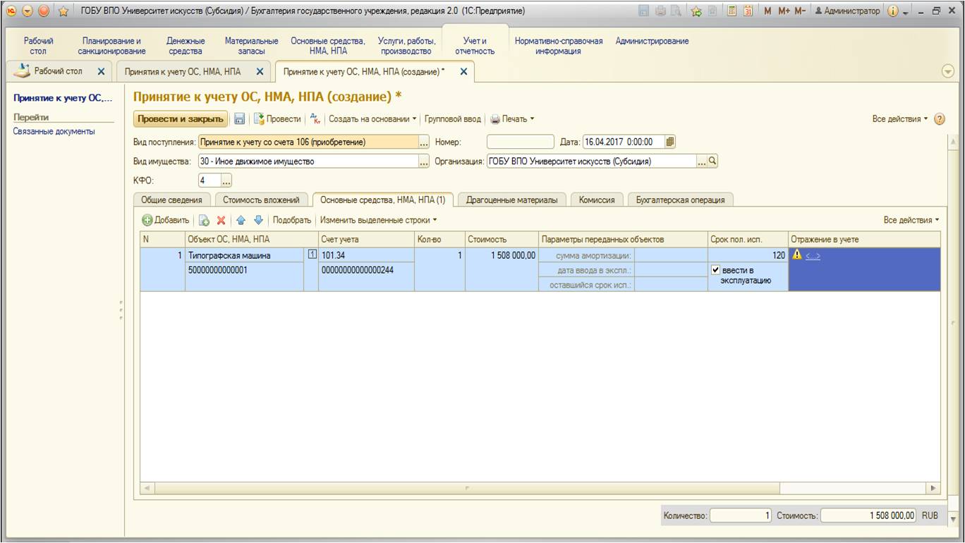Expand 'Изменить выделенные строки' dropdown
Screen dimensions: 965x543
point(378,220)
